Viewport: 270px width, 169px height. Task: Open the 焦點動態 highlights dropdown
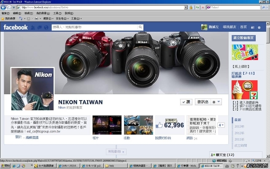pyautogui.click(x=116, y=152)
